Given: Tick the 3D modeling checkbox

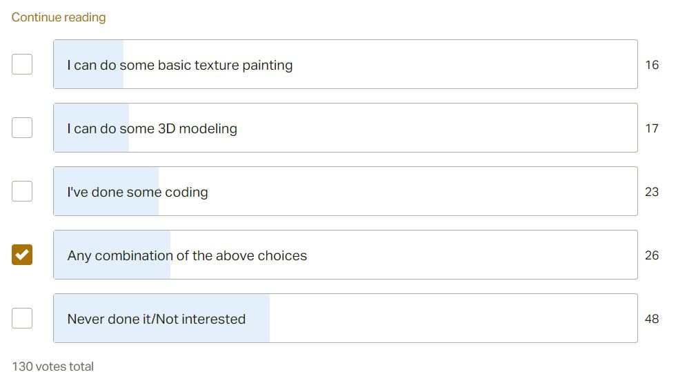Looking at the screenshot, I should (x=22, y=128).
